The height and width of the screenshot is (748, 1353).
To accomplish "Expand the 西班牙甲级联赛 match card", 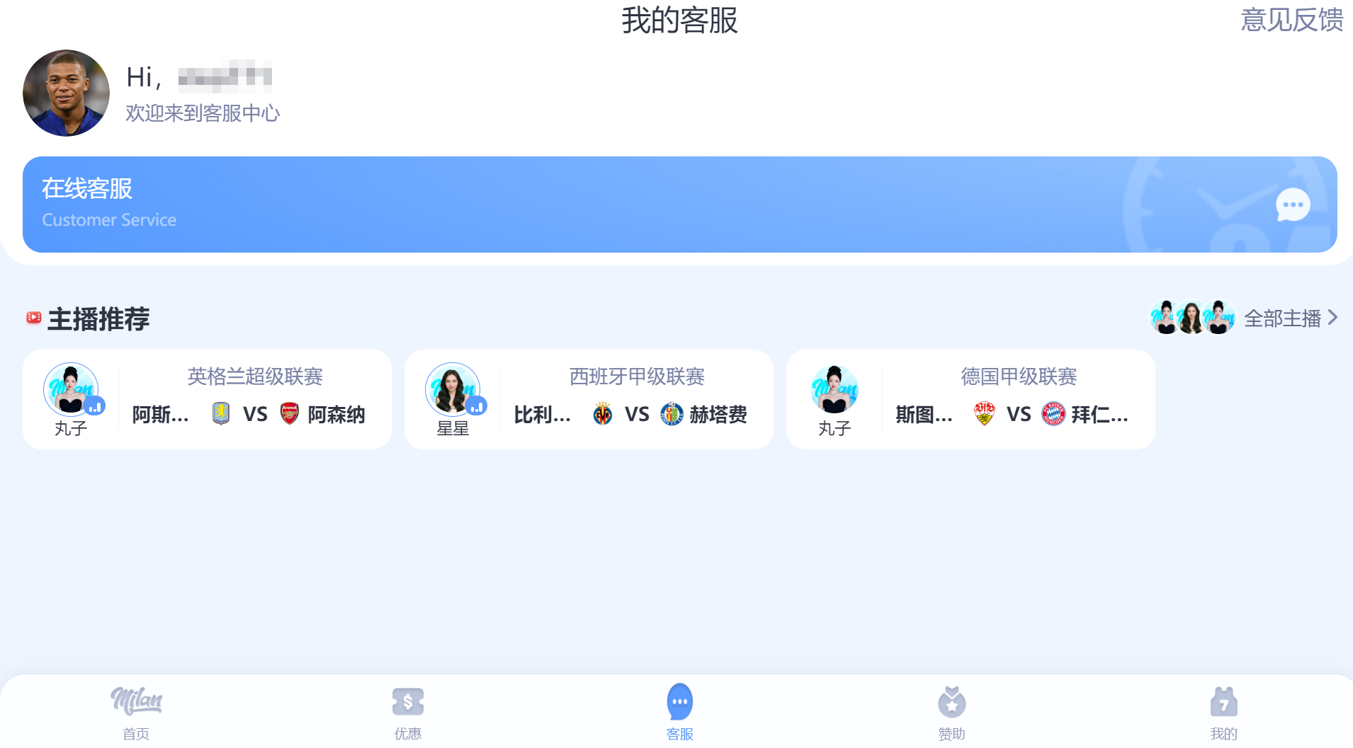I will point(589,398).
